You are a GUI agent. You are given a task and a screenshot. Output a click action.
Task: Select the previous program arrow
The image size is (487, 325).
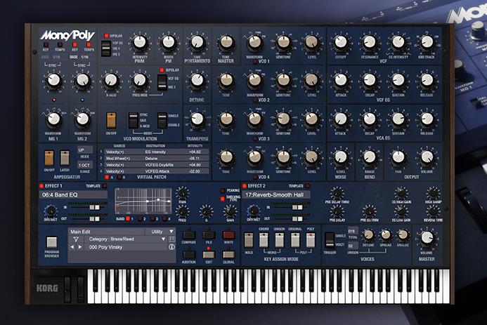[x=72, y=247]
